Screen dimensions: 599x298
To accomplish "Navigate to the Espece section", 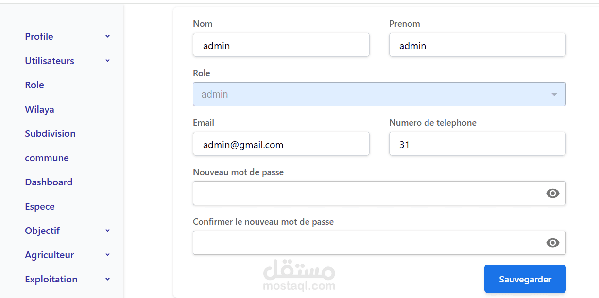I will click(40, 206).
